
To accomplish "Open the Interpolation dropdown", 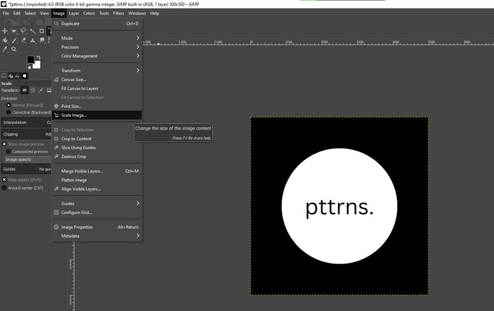I will 26,122.
